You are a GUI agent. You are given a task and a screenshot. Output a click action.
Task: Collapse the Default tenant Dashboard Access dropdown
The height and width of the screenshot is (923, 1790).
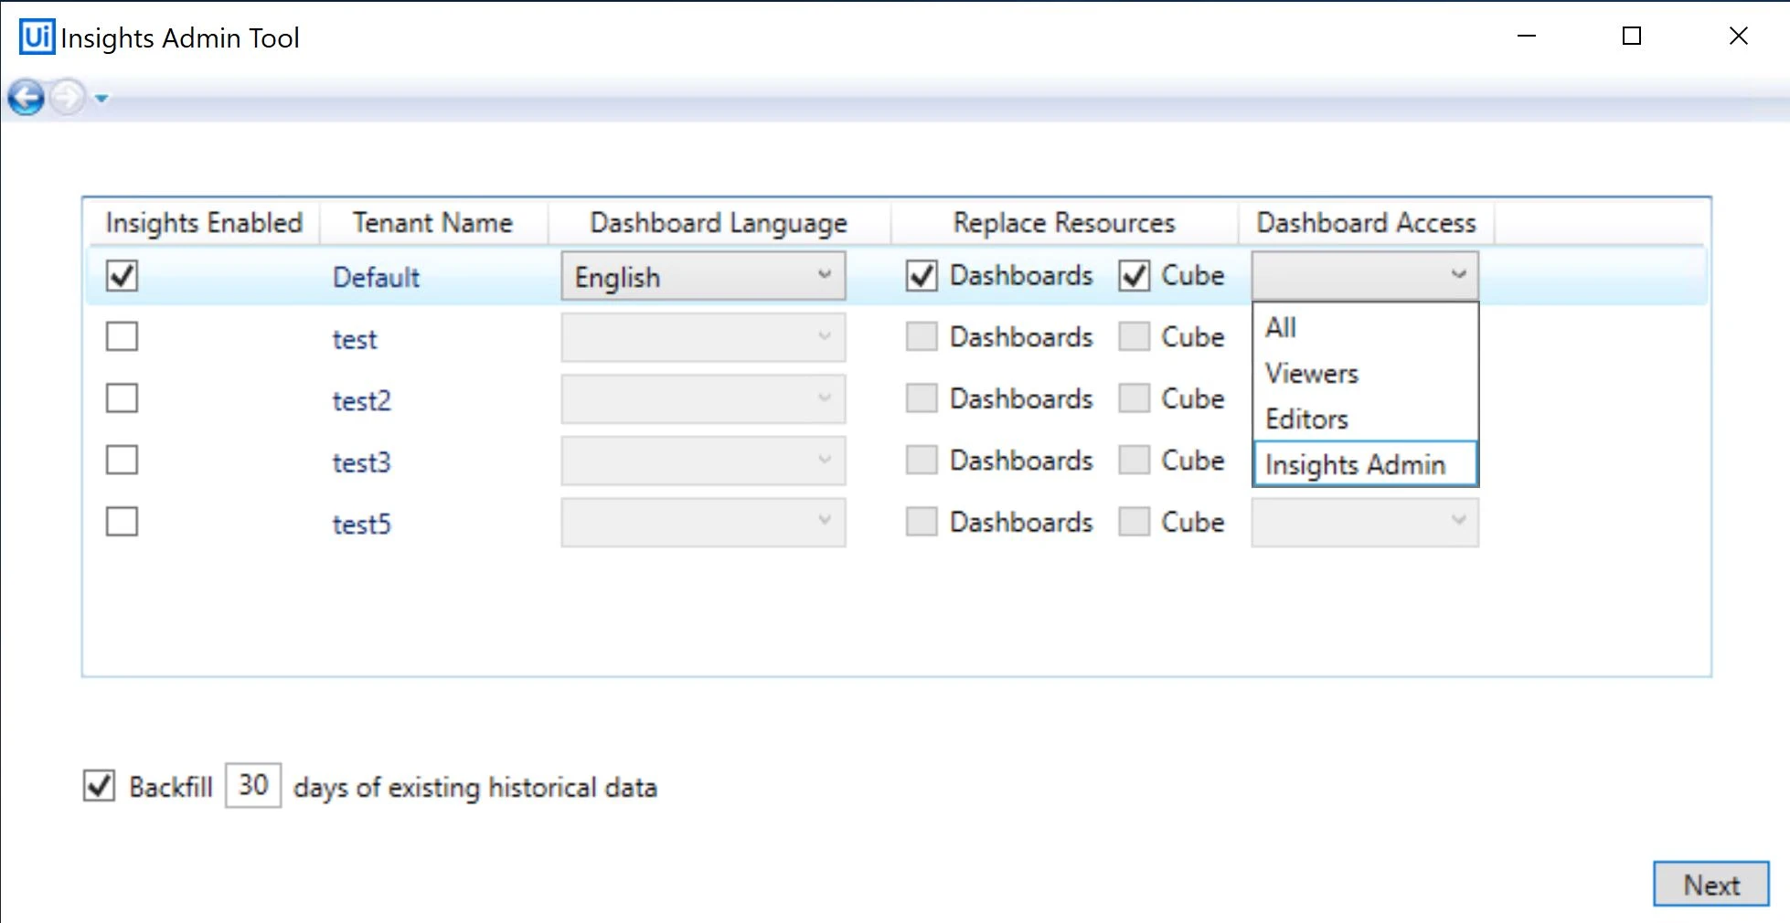(x=1365, y=276)
